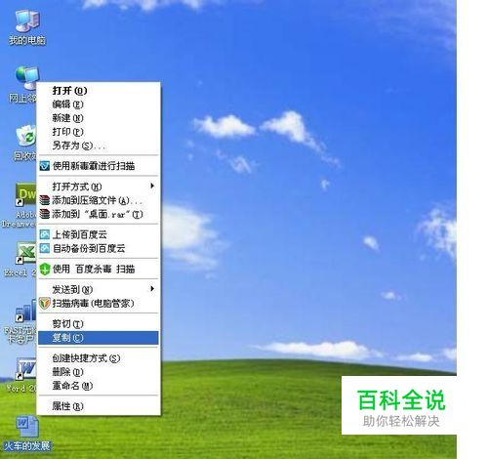Image resolution: width=488 pixels, height=459 pixels.
Task: Select the Adobe Dreamweaver desktop shortcut
Action: 25,194
